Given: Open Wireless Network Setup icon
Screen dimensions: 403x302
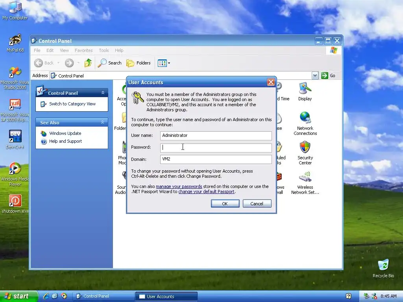Looking at the screenshot, I should (305, 182).
